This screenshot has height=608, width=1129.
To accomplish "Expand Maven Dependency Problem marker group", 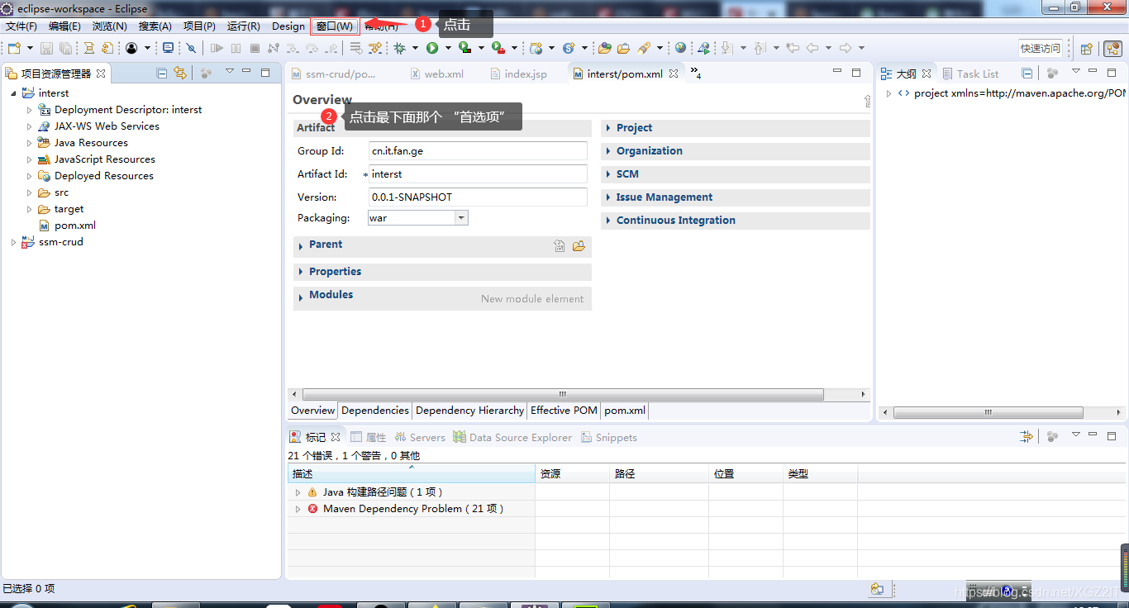I will (298, 509).
